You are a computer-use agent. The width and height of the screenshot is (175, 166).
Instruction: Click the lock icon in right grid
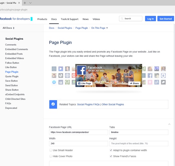point(163,76)
